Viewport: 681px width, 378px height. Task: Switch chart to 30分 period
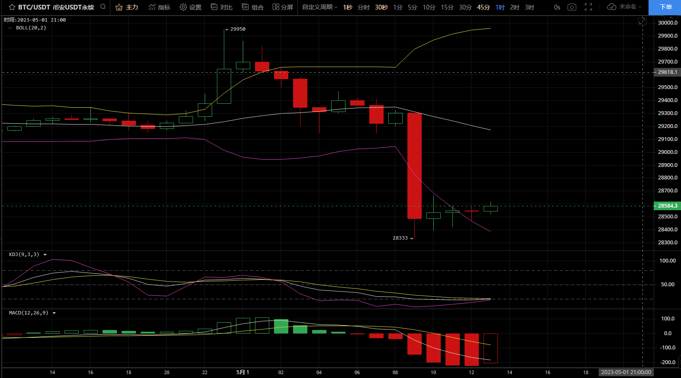point(465,7)
